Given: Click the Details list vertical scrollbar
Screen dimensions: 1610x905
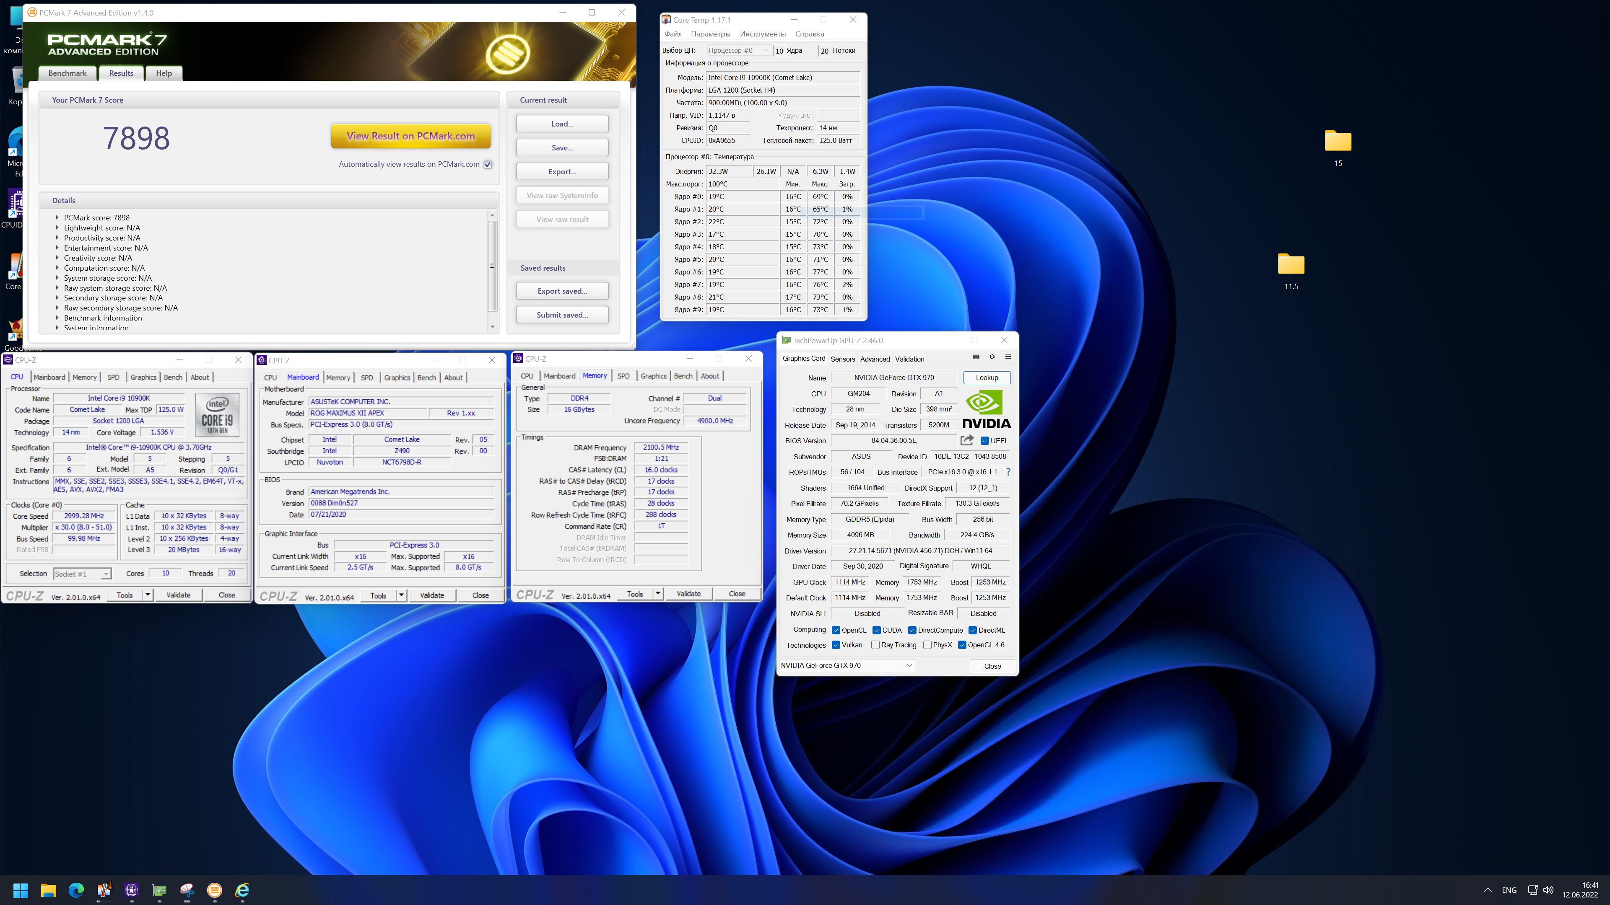Looking at the screenshot, I should 493,266.
